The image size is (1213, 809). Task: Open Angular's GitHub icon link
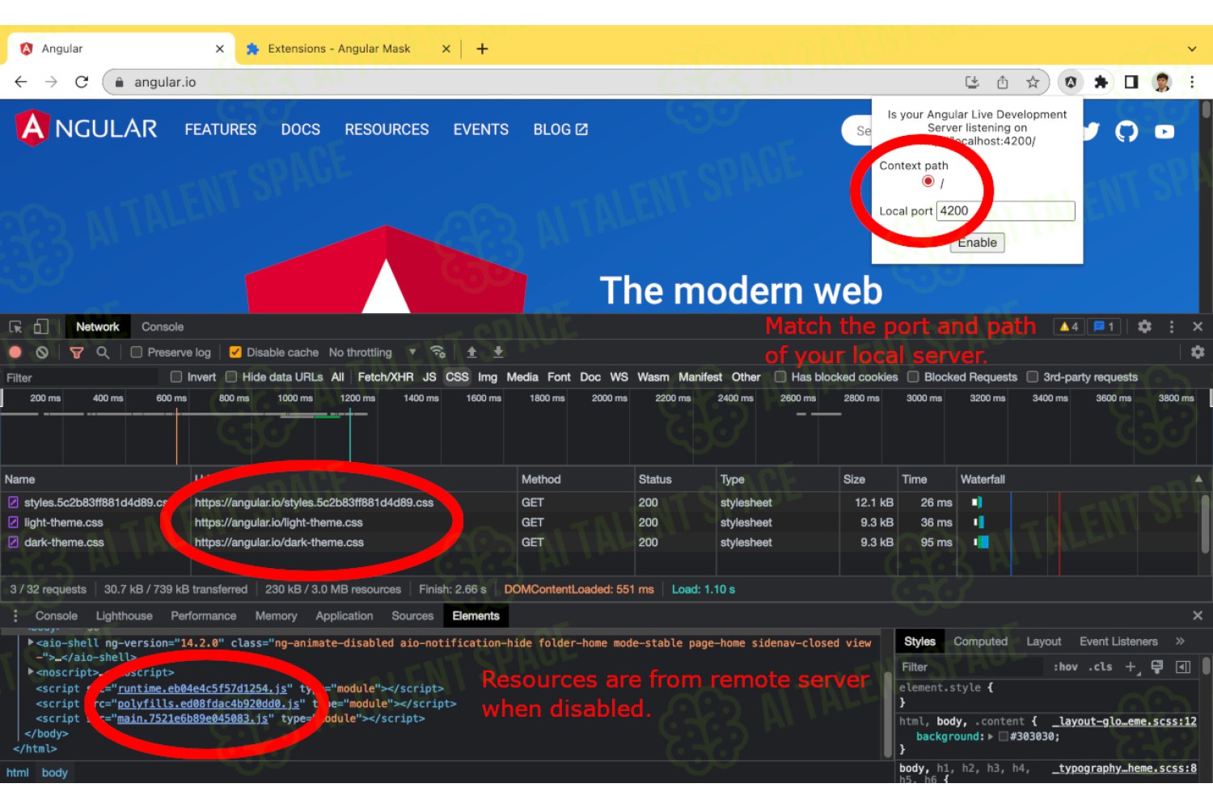(1126, 131)
